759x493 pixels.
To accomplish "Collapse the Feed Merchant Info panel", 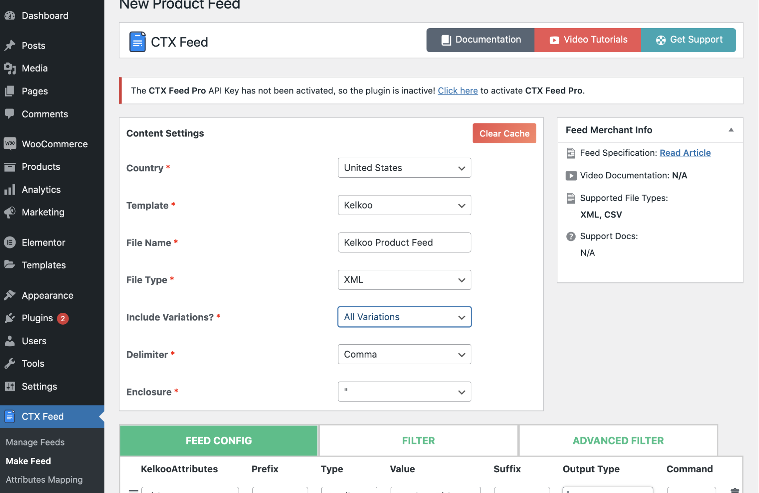I will (x=730, y=130).
